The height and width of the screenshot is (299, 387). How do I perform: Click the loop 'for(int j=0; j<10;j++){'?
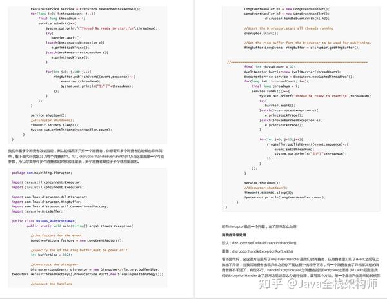[x=281, y=140]
